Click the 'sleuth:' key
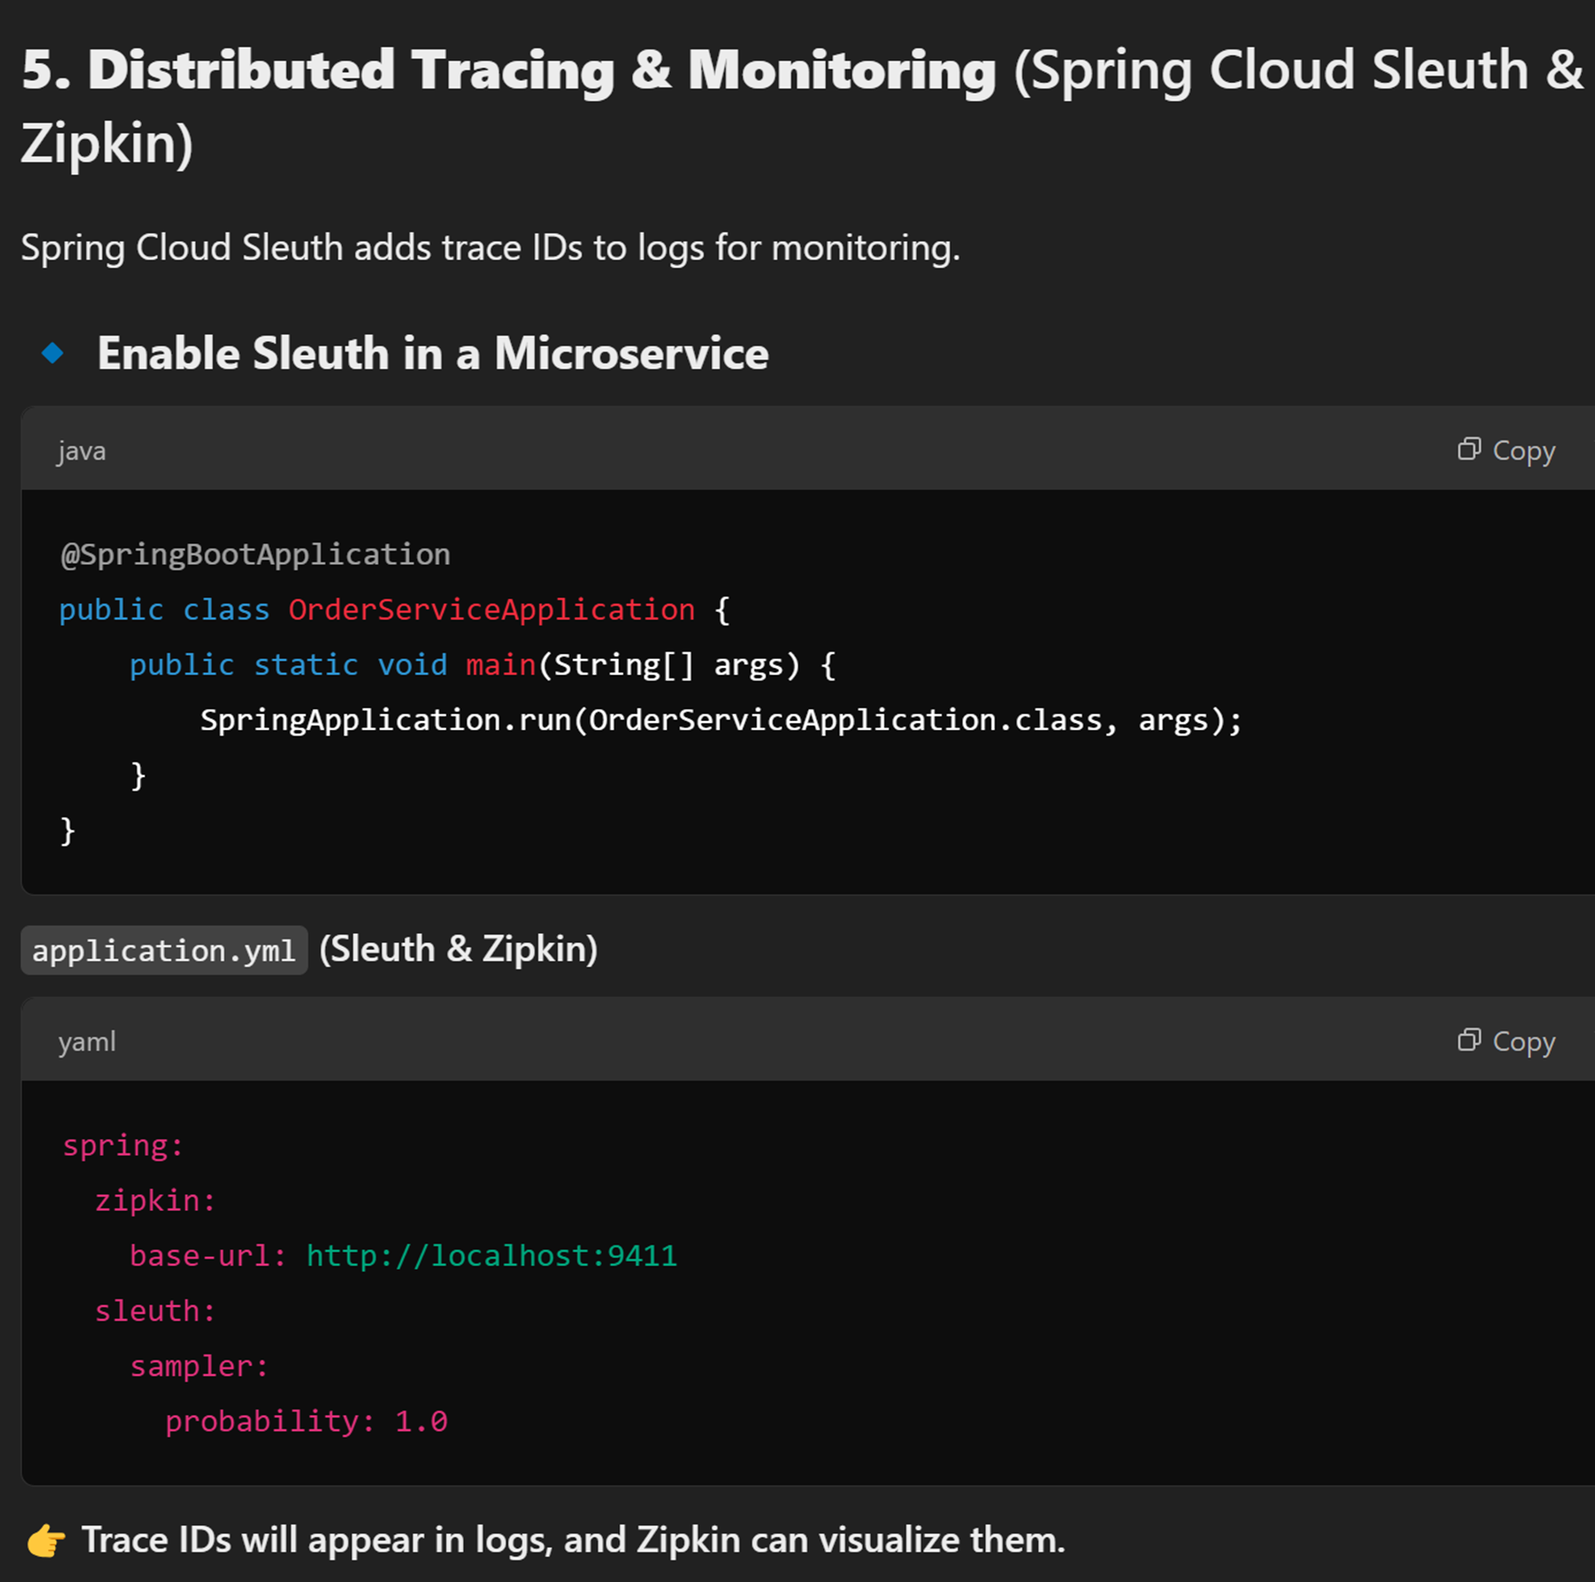 [x=155, y=1310]
